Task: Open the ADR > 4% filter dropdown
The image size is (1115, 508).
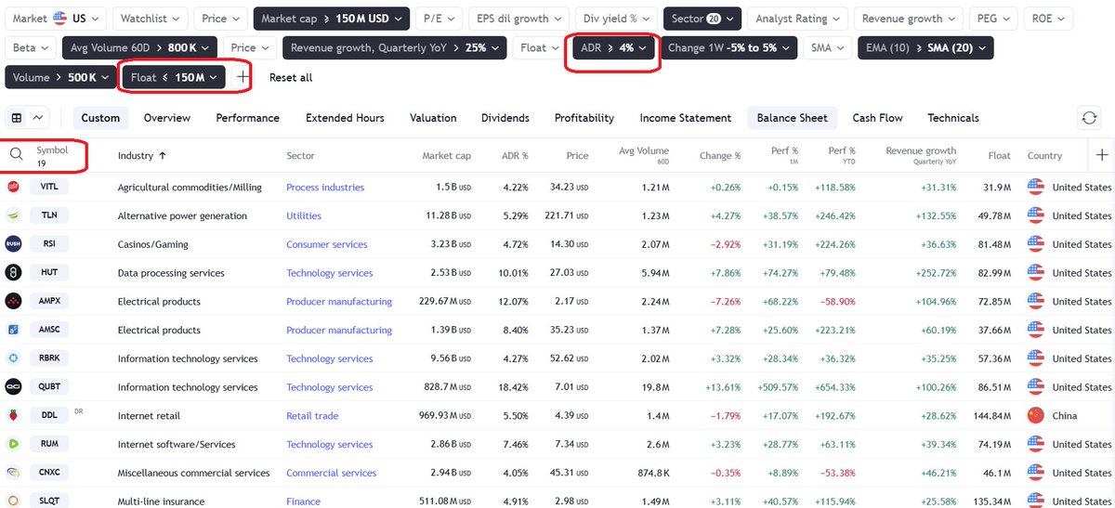Action: [x=613, y=47]
